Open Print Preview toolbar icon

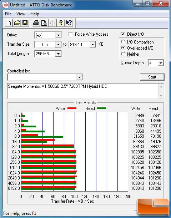pos(44,23)
